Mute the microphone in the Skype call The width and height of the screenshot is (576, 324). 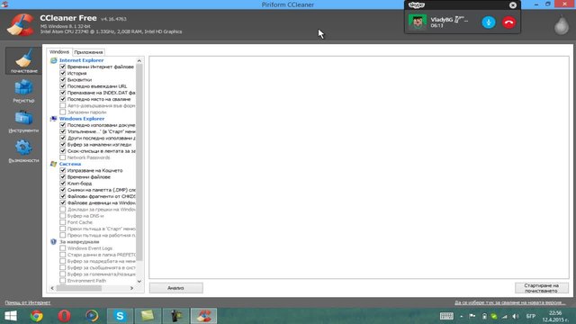[x=488, y=22]
